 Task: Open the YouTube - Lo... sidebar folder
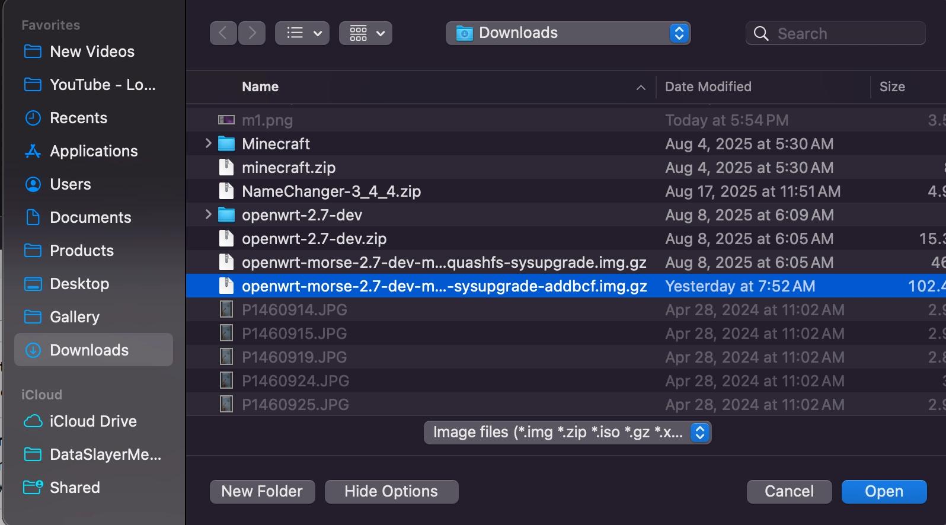[x=94, y=85]
